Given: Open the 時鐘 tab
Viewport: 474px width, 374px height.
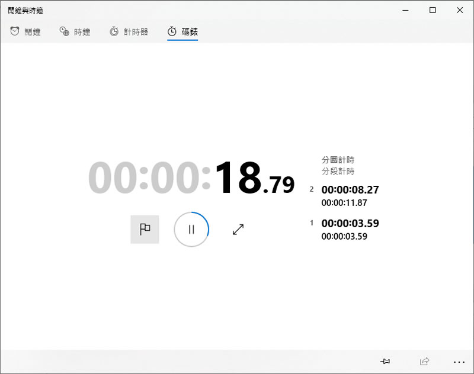Looking at the screenshot, I should 75,32.
